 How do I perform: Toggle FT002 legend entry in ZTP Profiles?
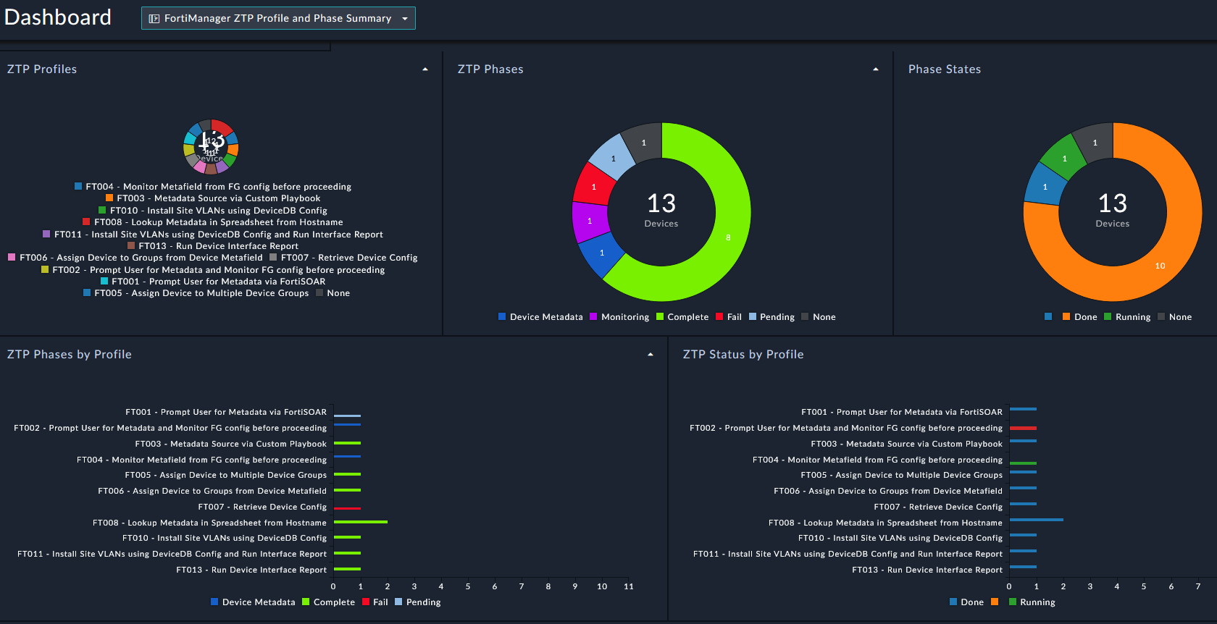tap(213, 270)
